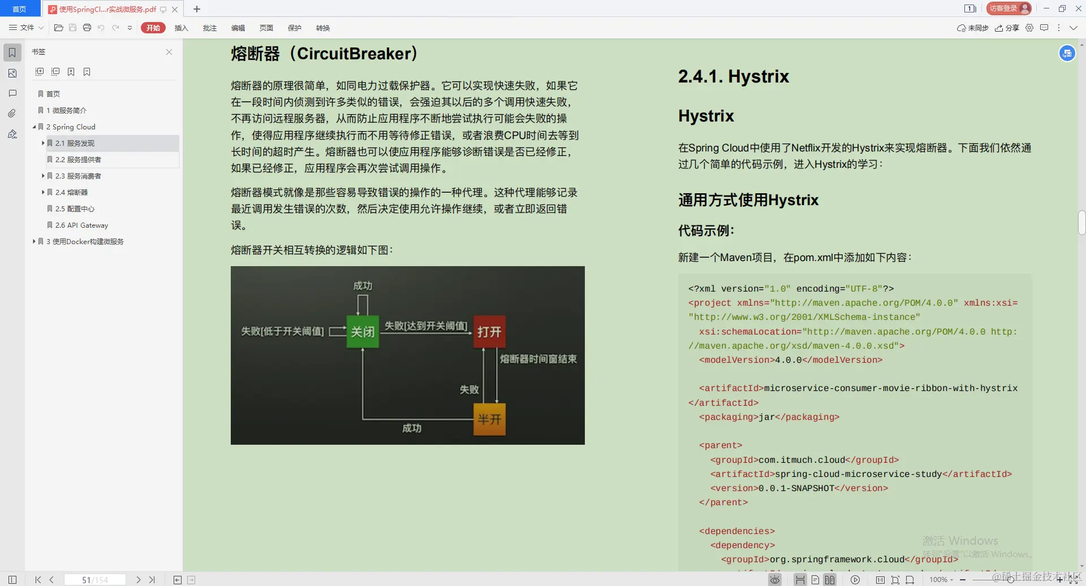
Task: Select the hand tool in the status bar
Action: (799, 580)
